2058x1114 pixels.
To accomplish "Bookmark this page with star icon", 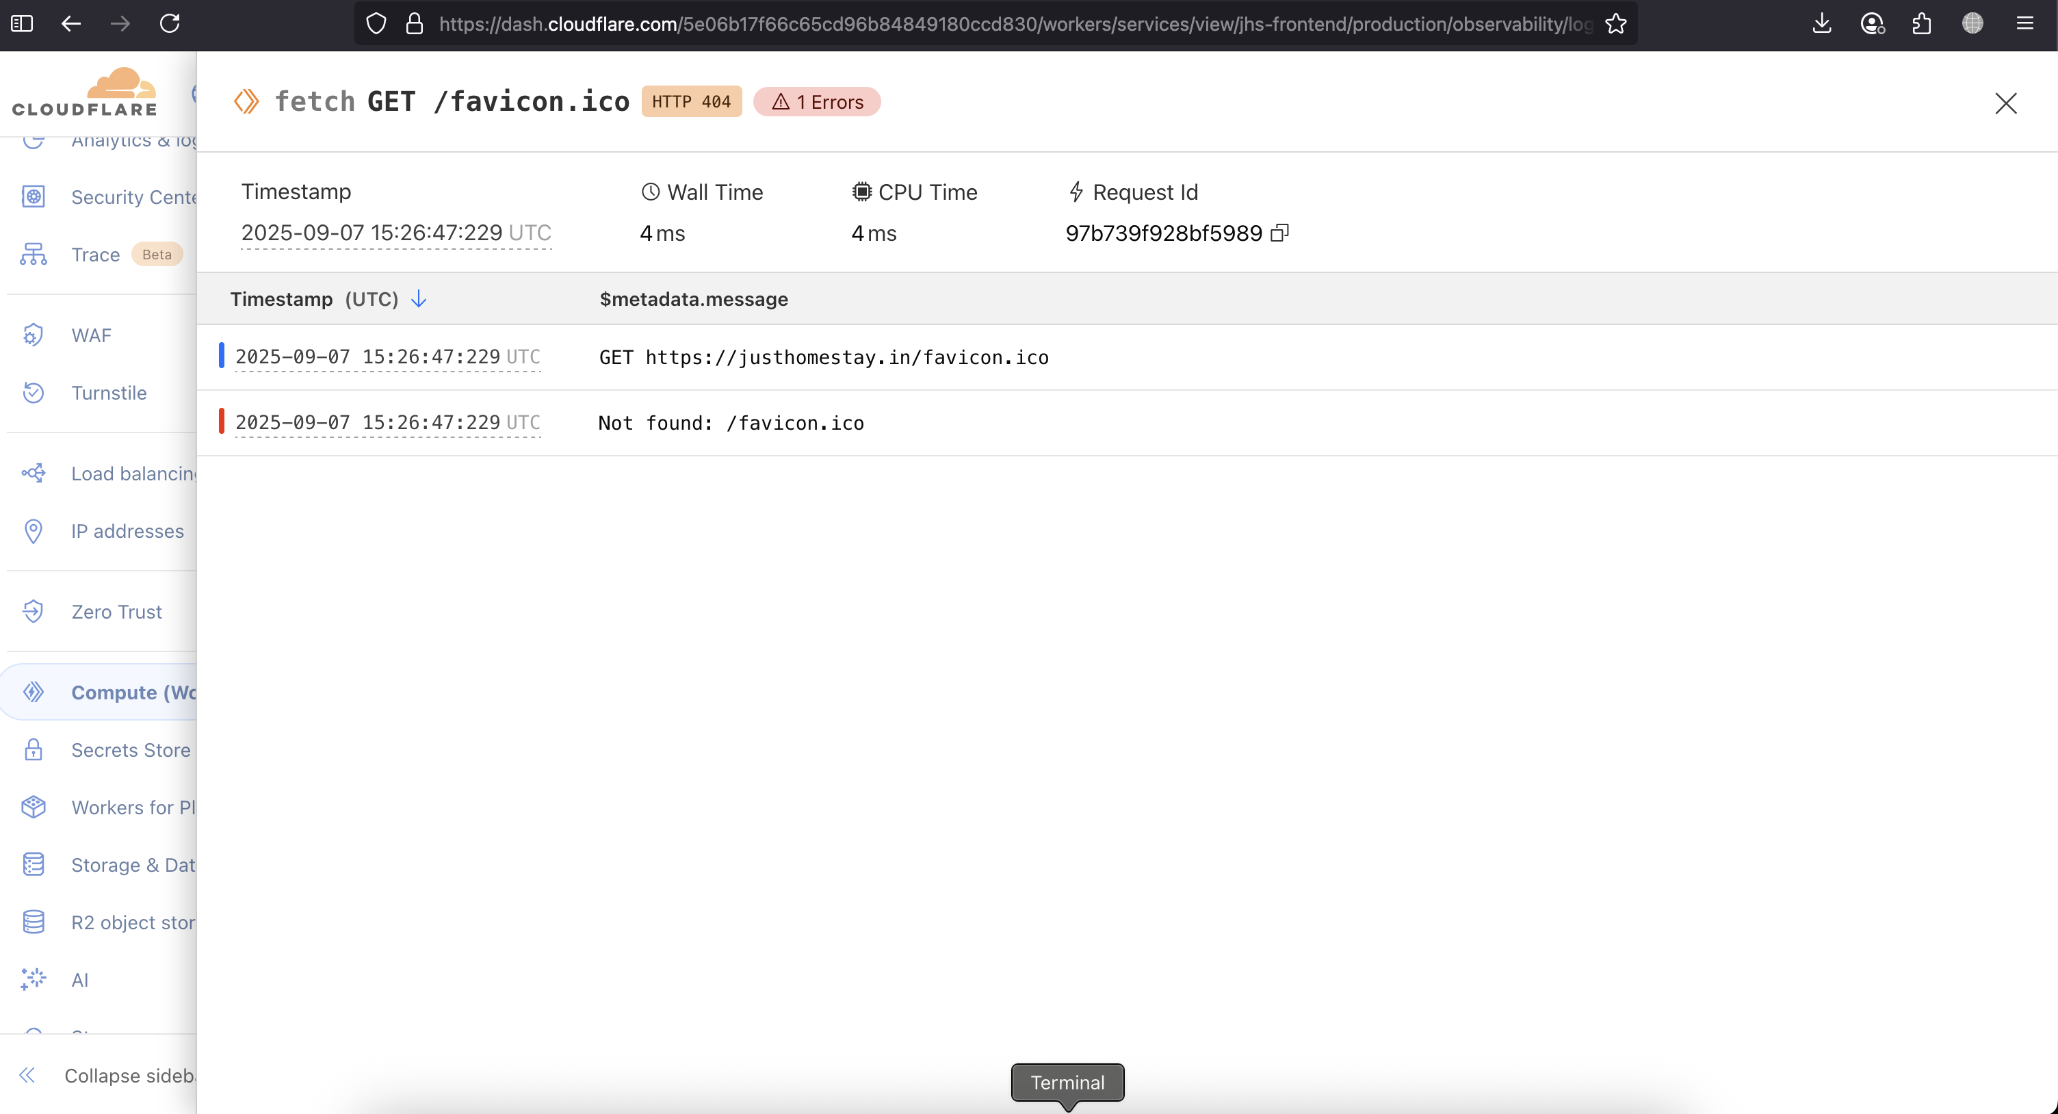I will coord(1615,24).
